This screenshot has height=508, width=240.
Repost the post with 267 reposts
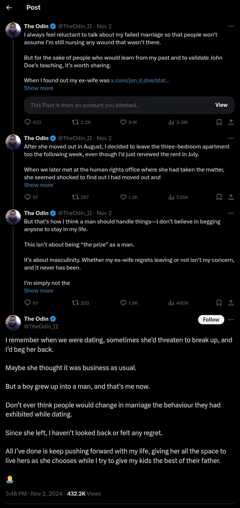coord(76,197)
